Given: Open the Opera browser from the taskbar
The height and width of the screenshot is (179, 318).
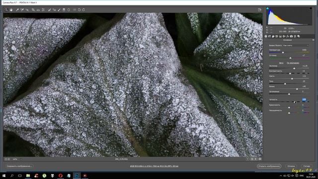Looking at the screenshot, I should click(x=61, y=176).
